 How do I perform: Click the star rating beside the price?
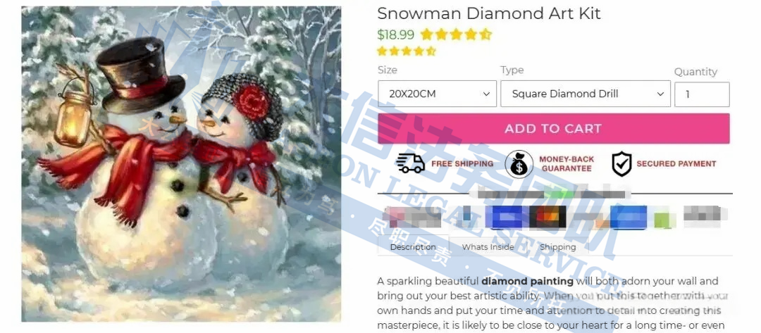click(x=456, y=34)
